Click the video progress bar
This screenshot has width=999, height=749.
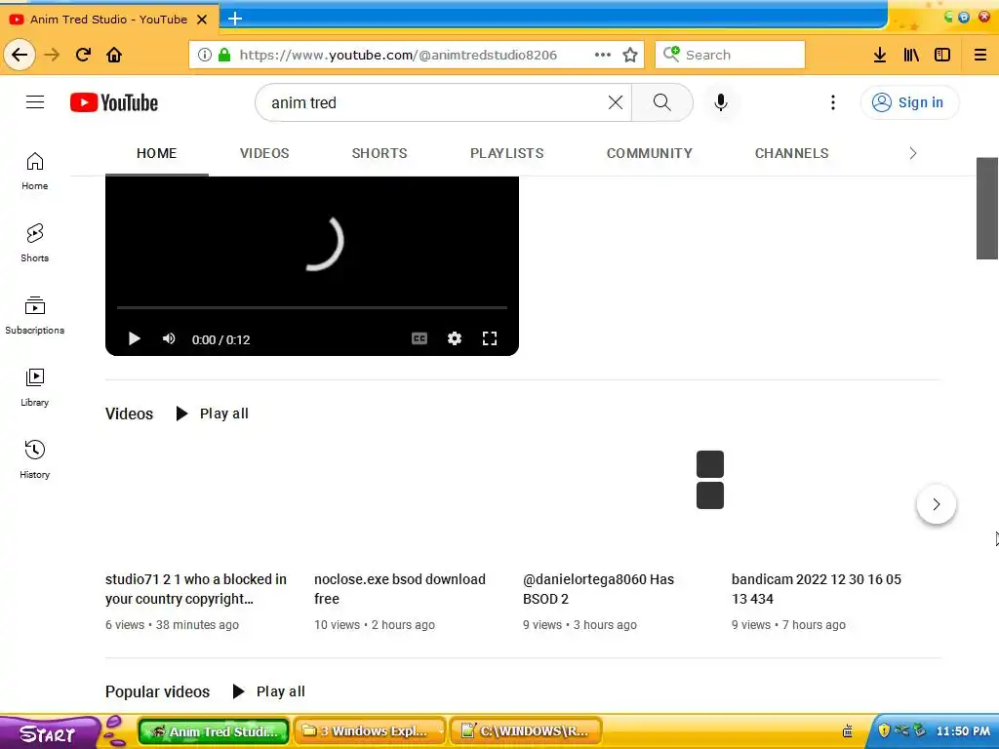point(311,307)
